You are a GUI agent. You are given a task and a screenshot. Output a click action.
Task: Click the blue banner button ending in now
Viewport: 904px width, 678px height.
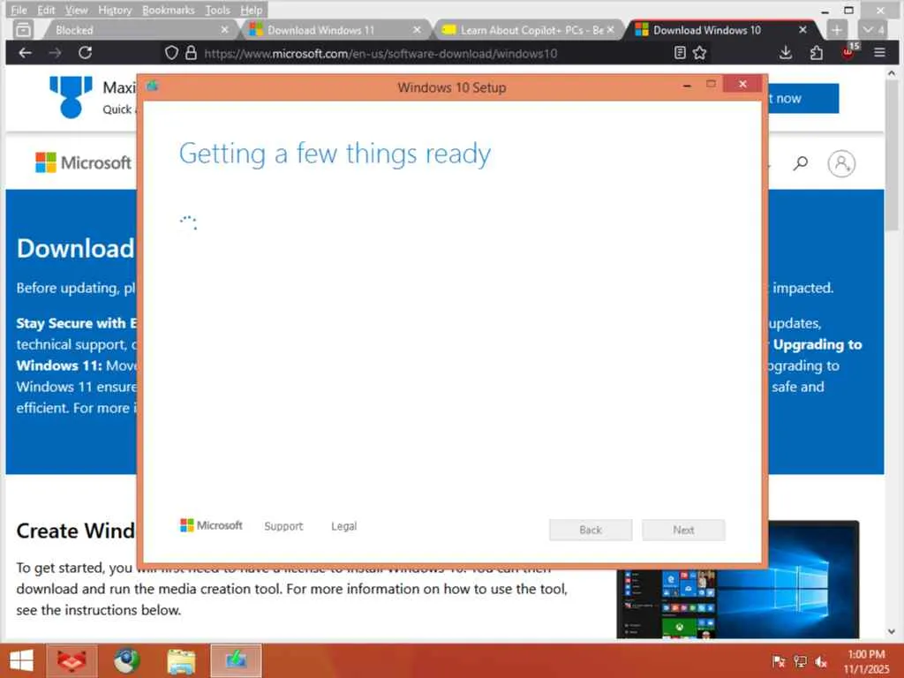point(803,98)
